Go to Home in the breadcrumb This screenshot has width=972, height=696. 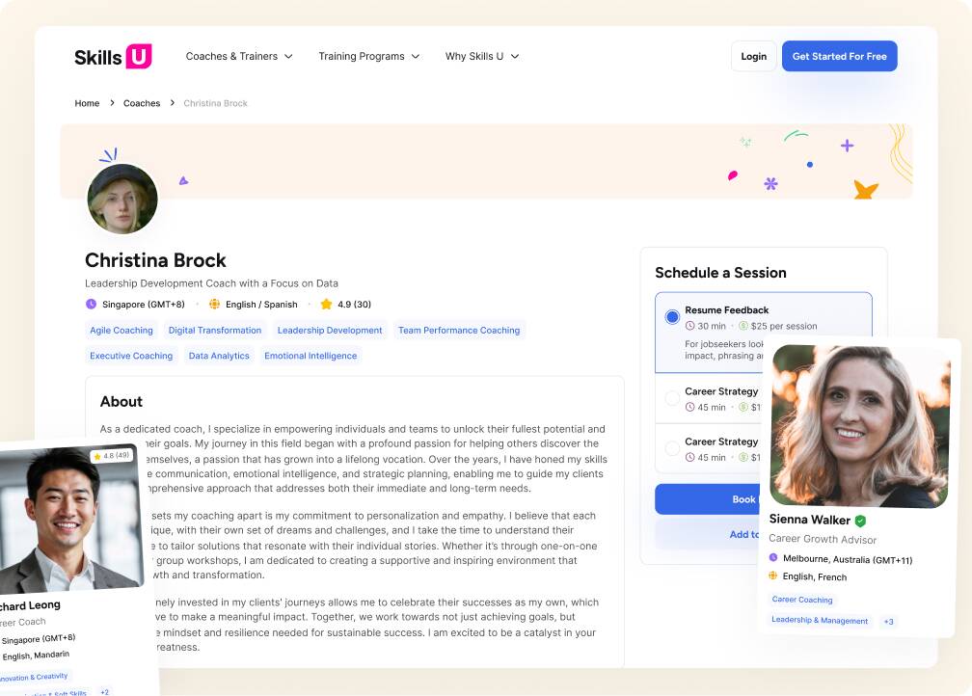[x=87, y=103]
